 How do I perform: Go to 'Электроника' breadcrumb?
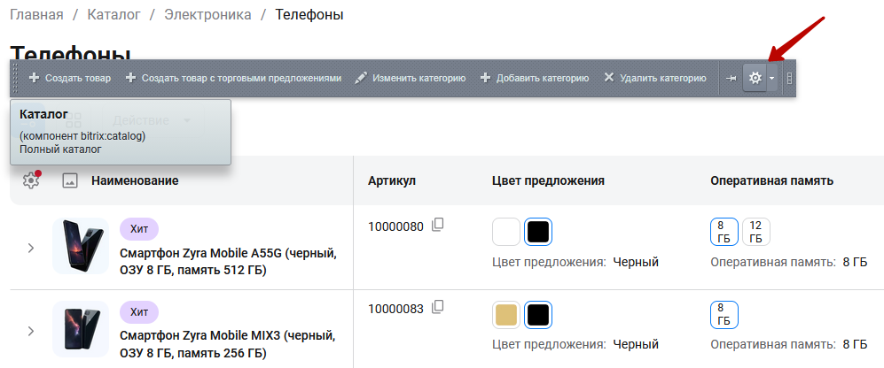click(208, 15)
